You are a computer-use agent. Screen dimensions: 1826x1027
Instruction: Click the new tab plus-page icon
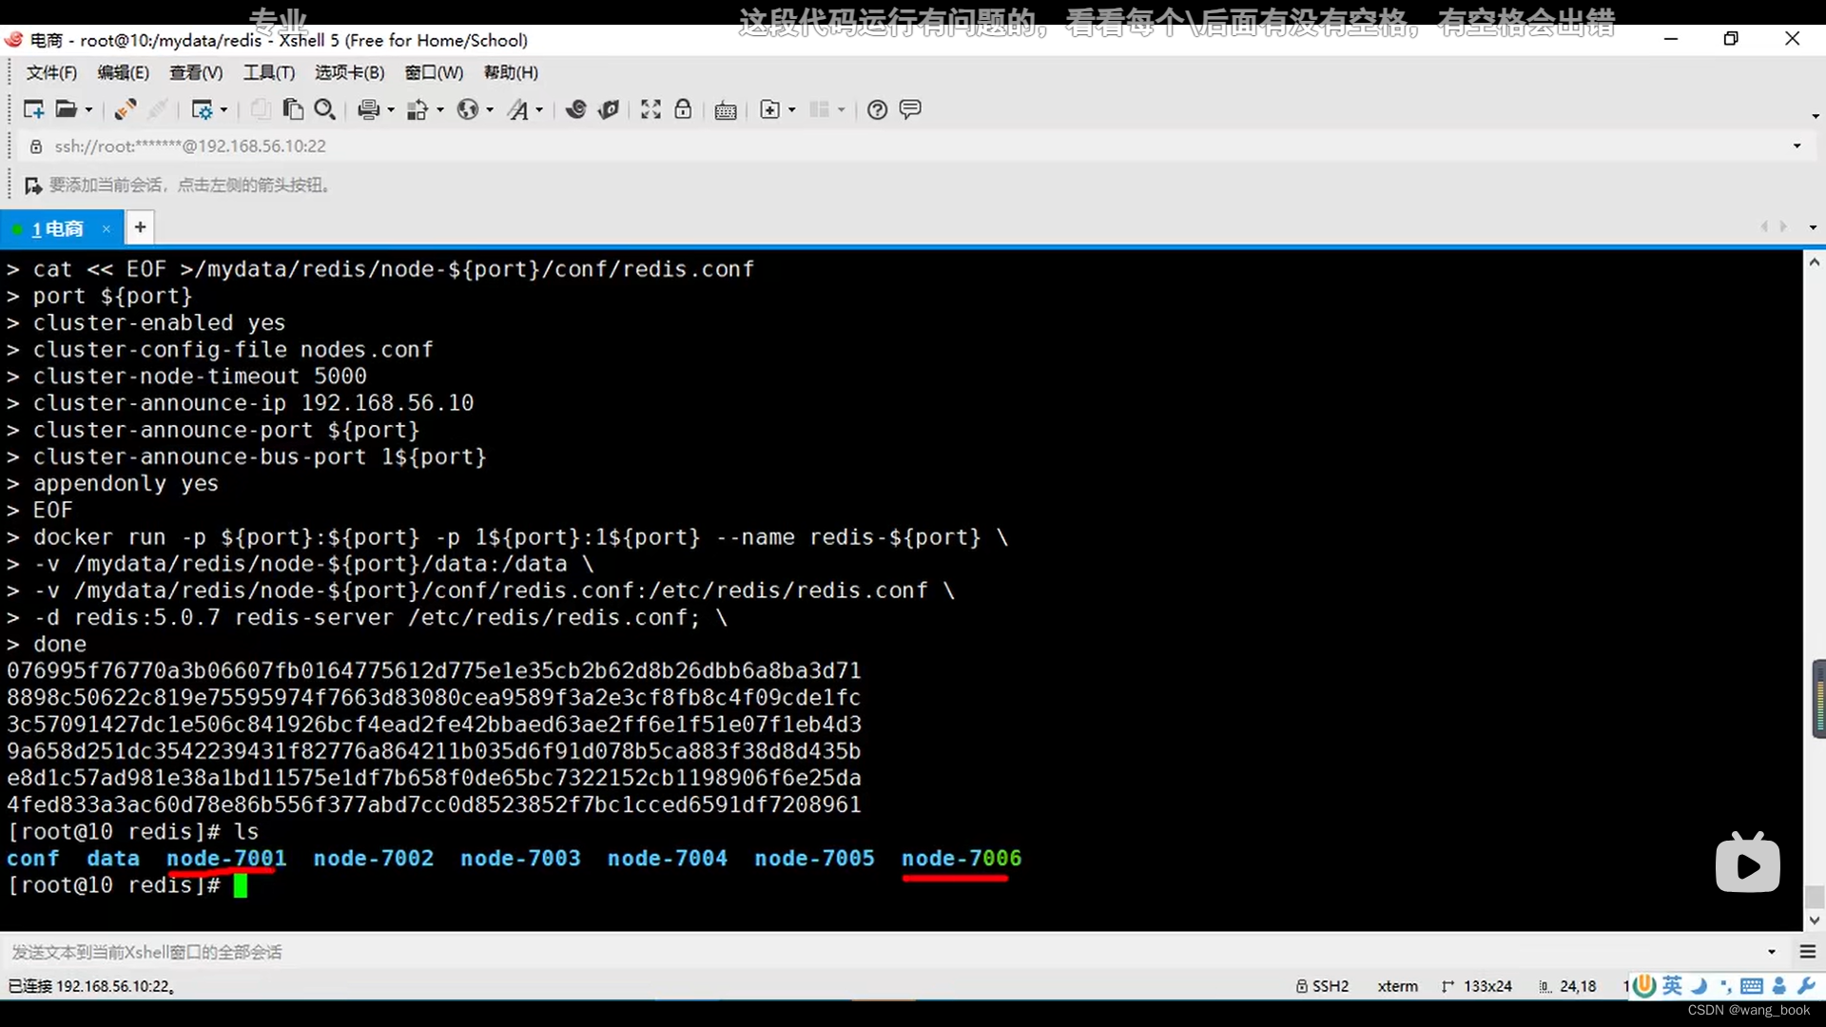[770, 110]
